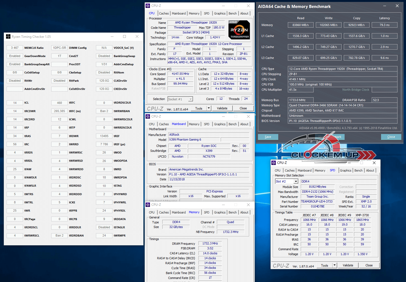Image resolution: width=406 pixels, height=282 pixels.
Task: Open the Graphics tab in the SPD CPU-Z window
Action: tap(345, 170)
